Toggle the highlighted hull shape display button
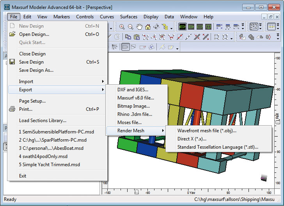 point(125,47)
